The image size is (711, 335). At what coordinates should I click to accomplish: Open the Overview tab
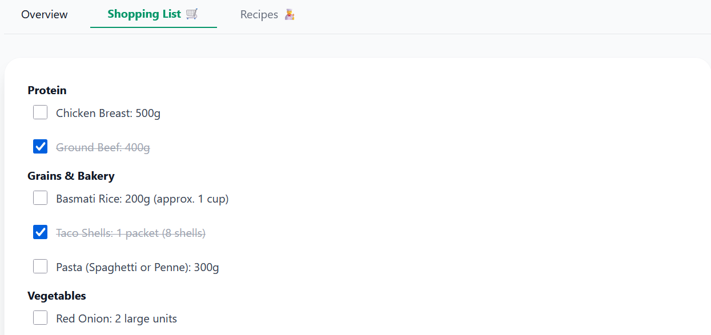click(45, 14)
